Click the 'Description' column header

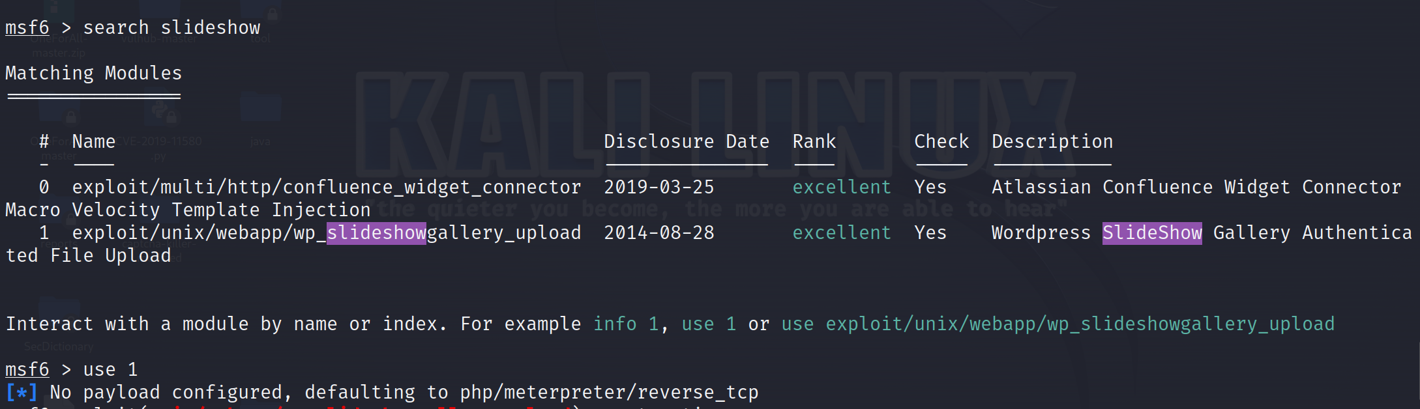[x=1052, y=141]
